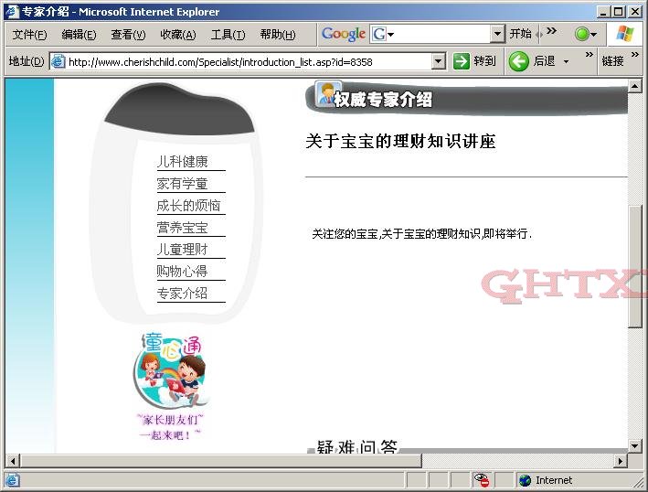The image size is (648, 492).
Task: Open the Google search box dropdown
Action: tap(497, 34)
